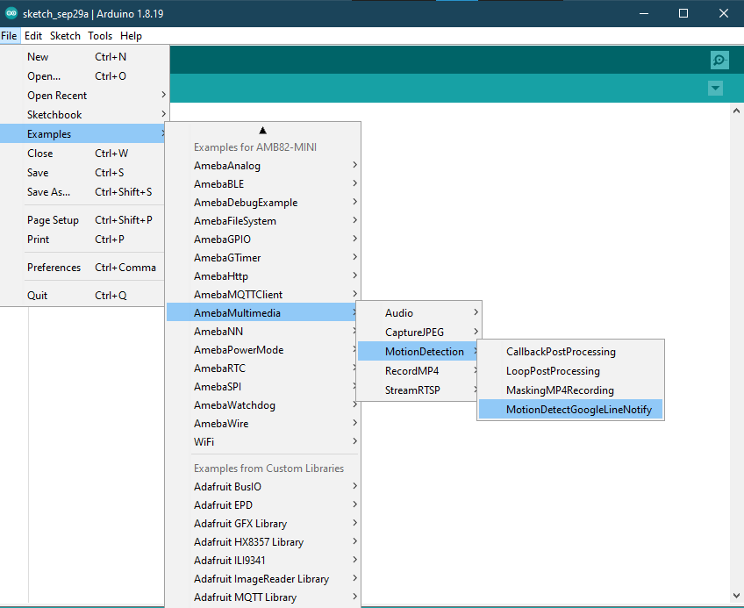Screen dimensions: 744x608
Task: Load the MaskingMP4Recording example
Action: (x=570, y=390)
